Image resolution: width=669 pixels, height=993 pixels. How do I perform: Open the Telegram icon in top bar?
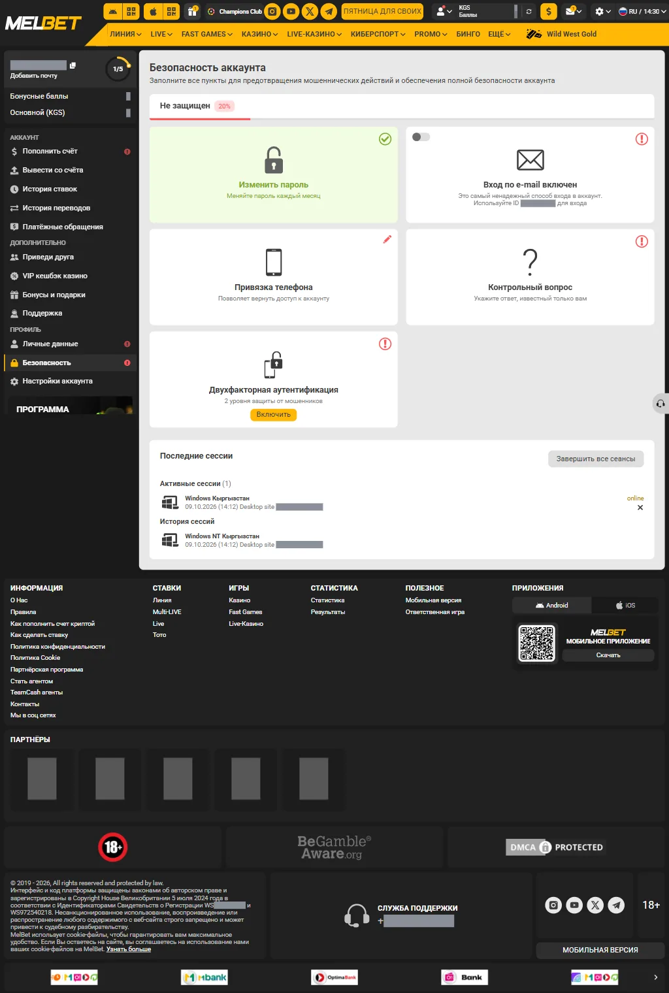coord(329,11)
